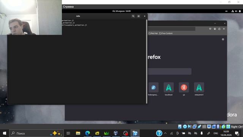Click the philosophers_animation.jl line in terminal
Image resolution: width=243 pixels, height=137 pixels.
tap(74, 25)
